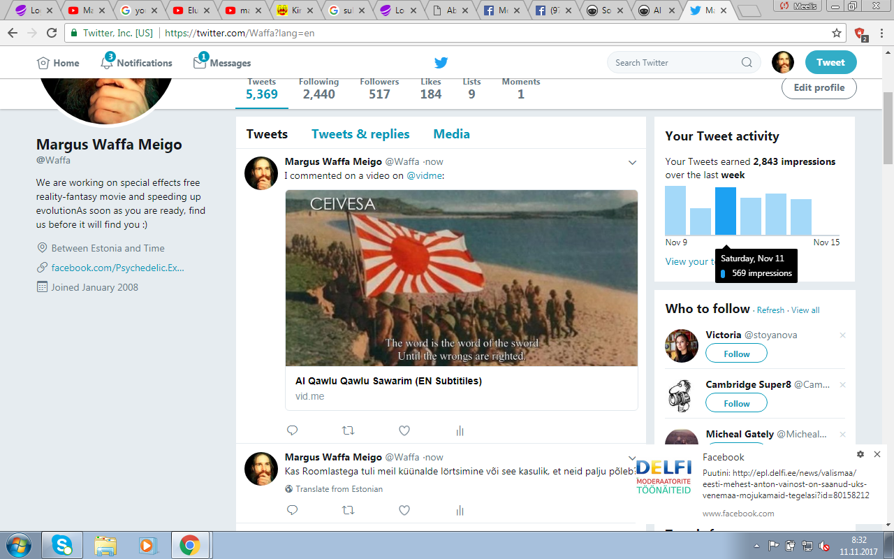Open the Chrome three-dot menu
This screenshot has width=894, height=559.
tap(881, 33)
